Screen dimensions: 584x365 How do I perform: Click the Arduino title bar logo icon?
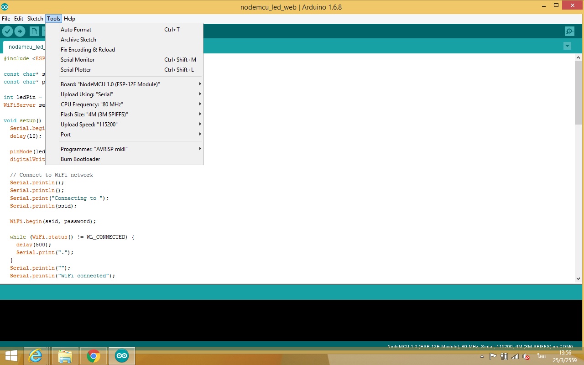5,6
